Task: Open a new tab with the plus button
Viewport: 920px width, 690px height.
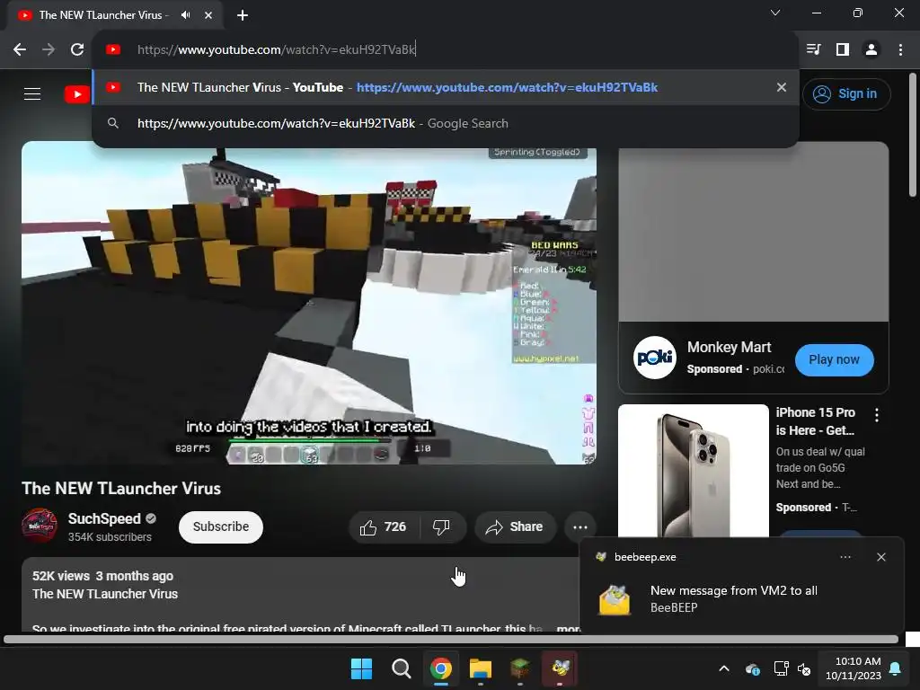Action: (243, 15)
